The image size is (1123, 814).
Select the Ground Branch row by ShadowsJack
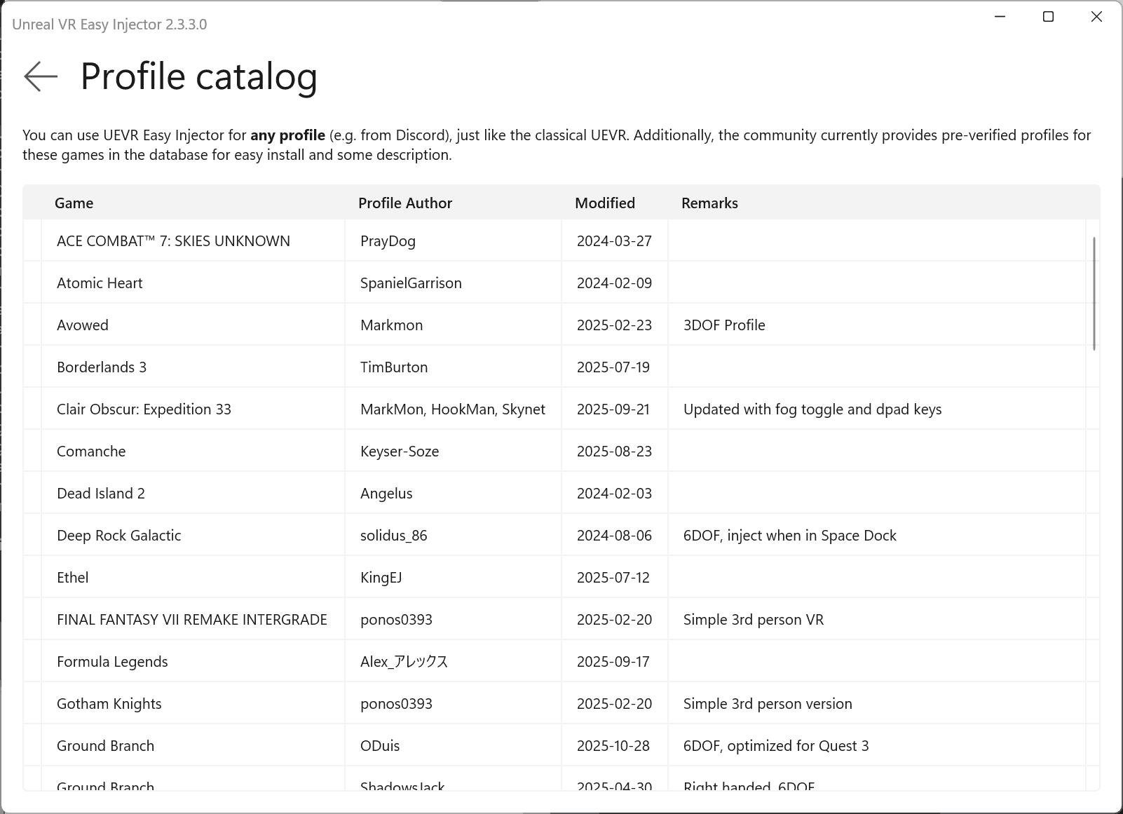tap(280, 785)
